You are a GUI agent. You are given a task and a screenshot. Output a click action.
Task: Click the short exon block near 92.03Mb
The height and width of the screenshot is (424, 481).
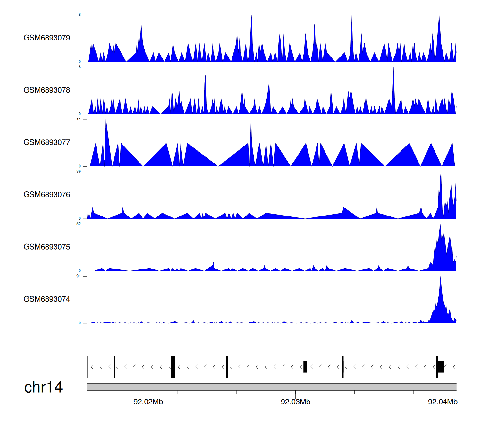305,367
